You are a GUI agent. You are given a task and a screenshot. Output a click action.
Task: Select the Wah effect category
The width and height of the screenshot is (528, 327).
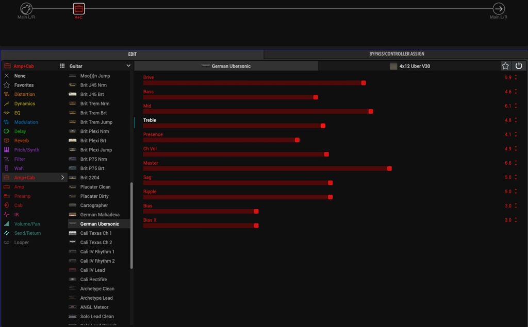pos(19,168)
